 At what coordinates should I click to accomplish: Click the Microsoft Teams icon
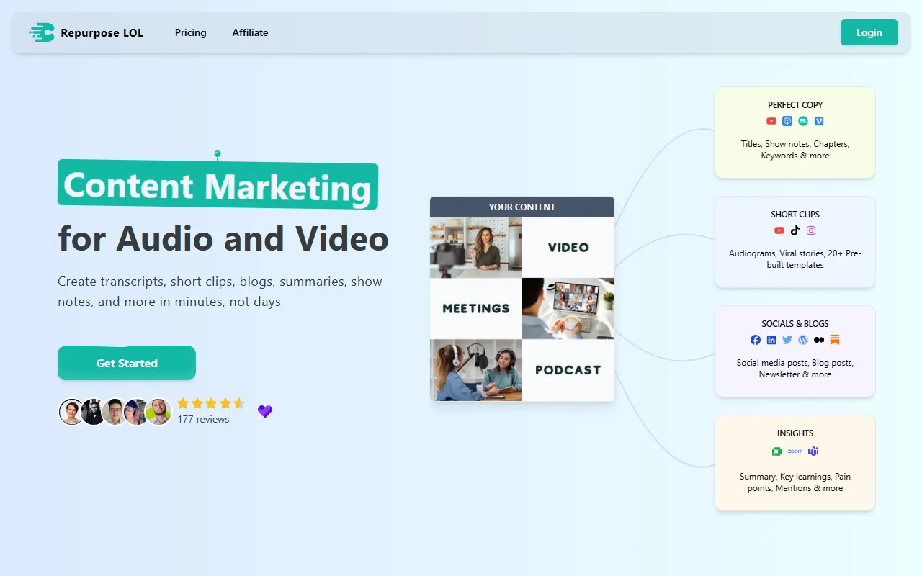(813, 451)
